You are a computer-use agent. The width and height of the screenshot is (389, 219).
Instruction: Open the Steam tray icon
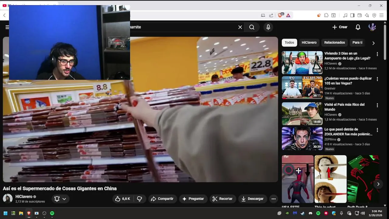(303, 213)
